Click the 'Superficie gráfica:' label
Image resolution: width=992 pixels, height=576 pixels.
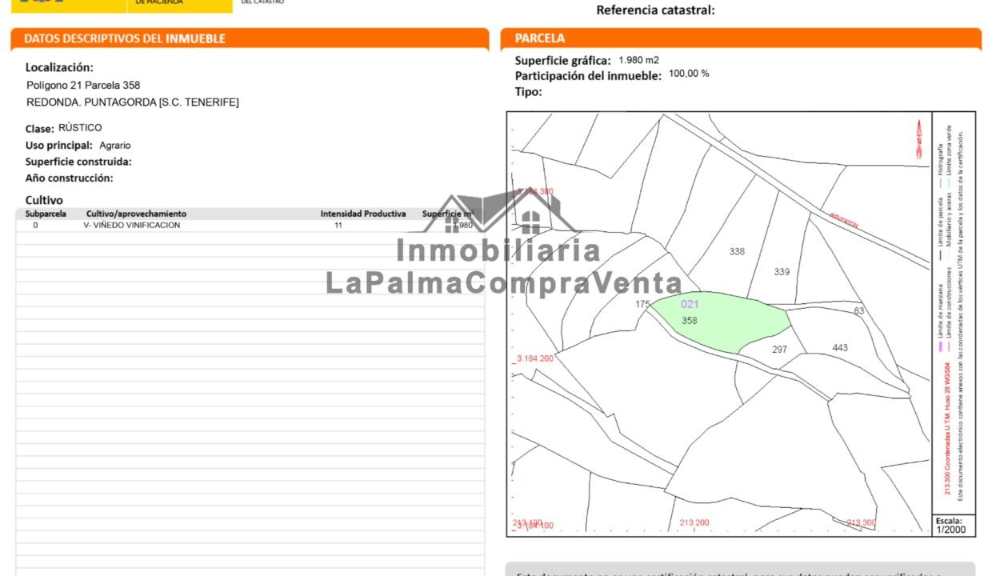563,61
